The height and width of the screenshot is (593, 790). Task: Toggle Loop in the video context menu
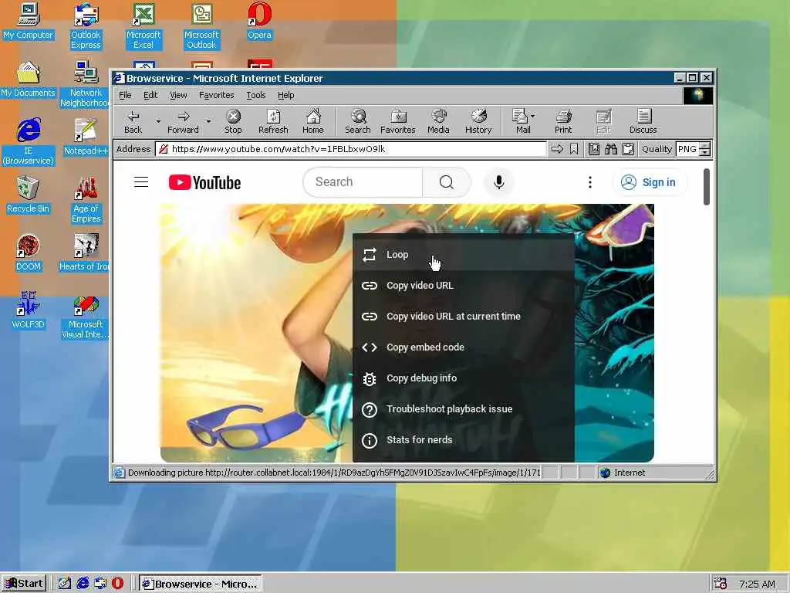coord(464,255)
